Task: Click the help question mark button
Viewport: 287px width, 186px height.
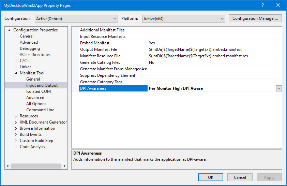Action: point(263,5)
